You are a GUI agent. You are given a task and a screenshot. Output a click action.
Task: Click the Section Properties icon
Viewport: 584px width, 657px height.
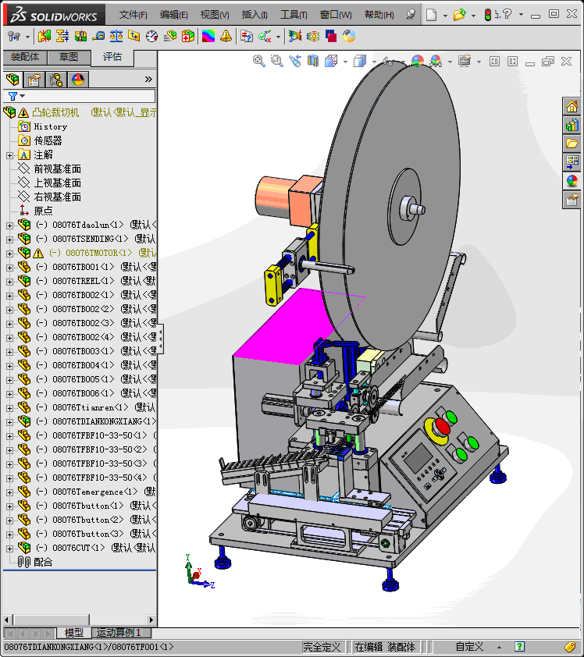(x=134, y=37)
